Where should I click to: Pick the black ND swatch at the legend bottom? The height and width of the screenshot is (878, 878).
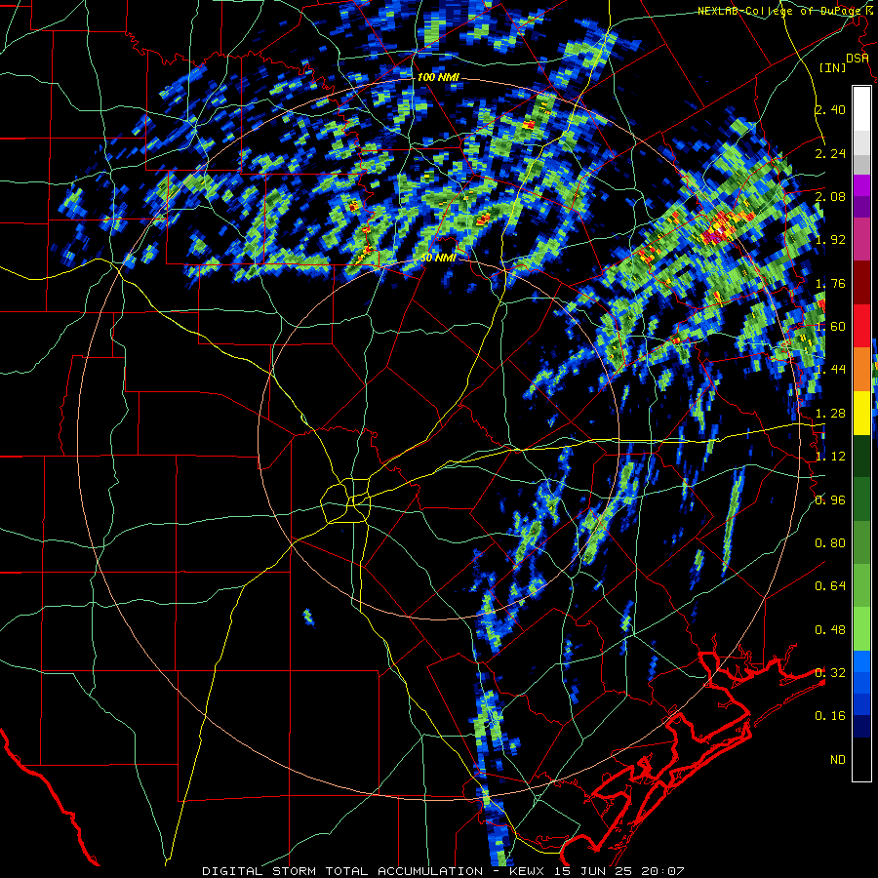(x=861, y=759)
